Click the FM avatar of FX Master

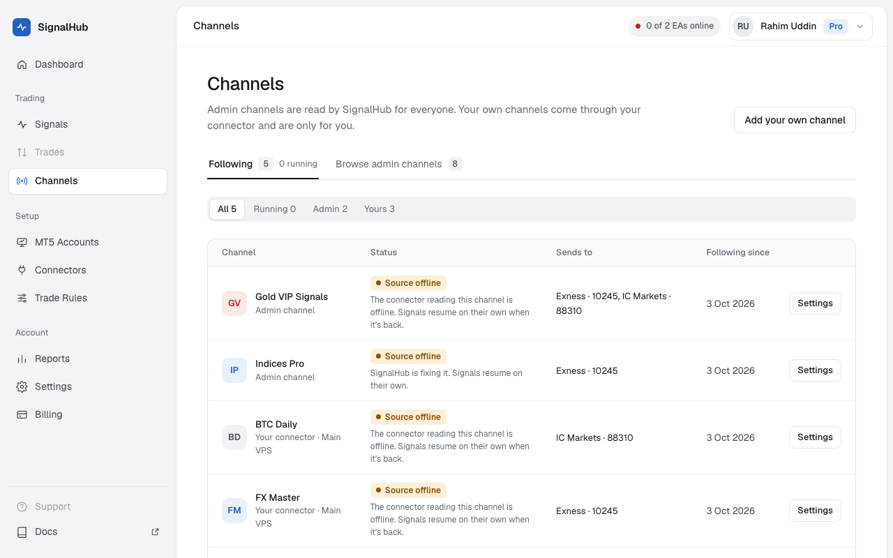[x=234, y=511]
